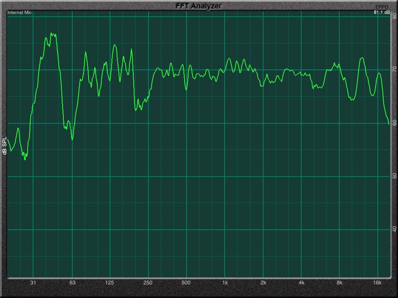Click the 60 dB scale label
This screenshot has width=398, height=298.
pyautogui.click(x=395, y=123)
